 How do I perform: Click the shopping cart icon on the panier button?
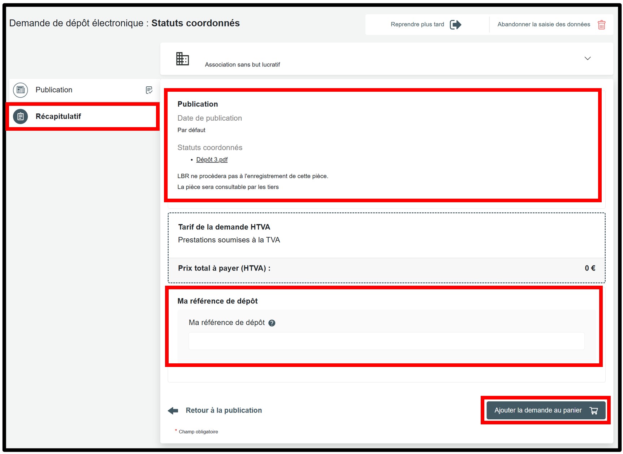point(593,411)
